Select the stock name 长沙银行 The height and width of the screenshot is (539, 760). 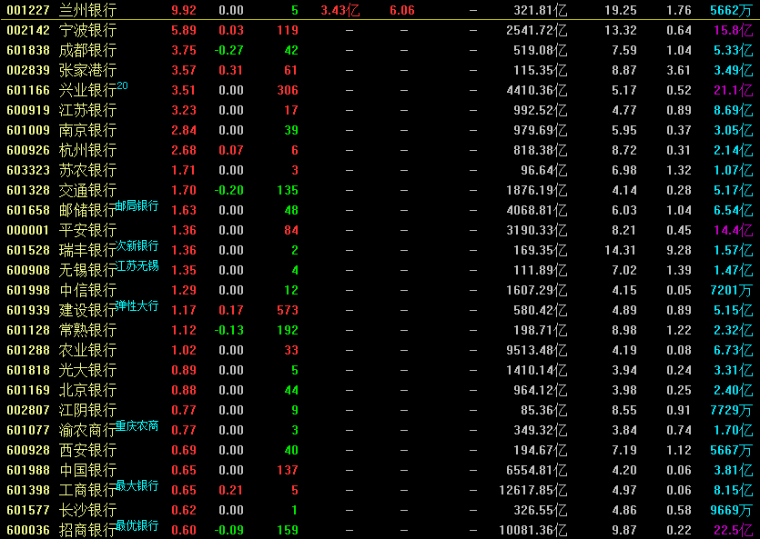coord(87,510)
